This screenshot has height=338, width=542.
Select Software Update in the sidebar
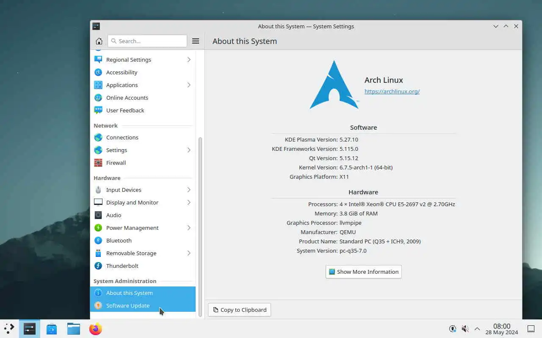[143, 305]
